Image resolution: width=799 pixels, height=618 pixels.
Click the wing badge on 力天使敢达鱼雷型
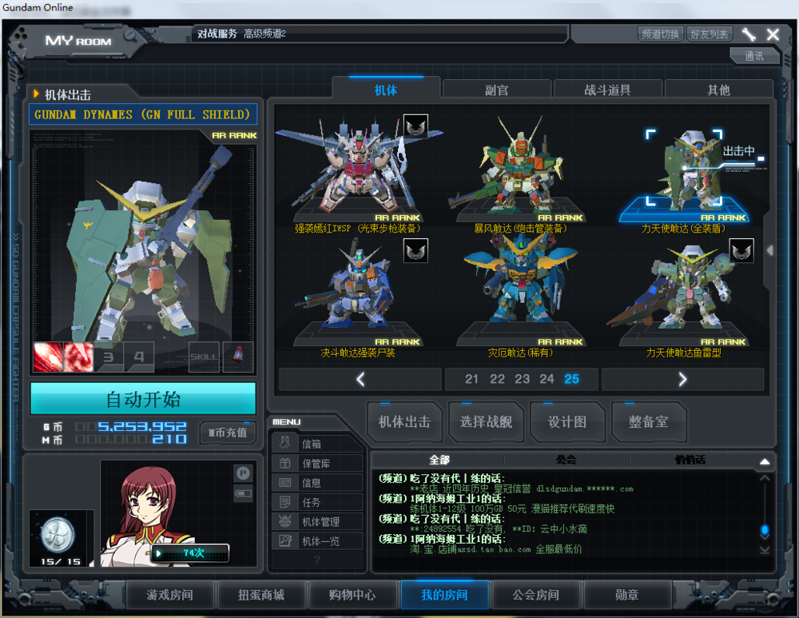pos(741,250)
